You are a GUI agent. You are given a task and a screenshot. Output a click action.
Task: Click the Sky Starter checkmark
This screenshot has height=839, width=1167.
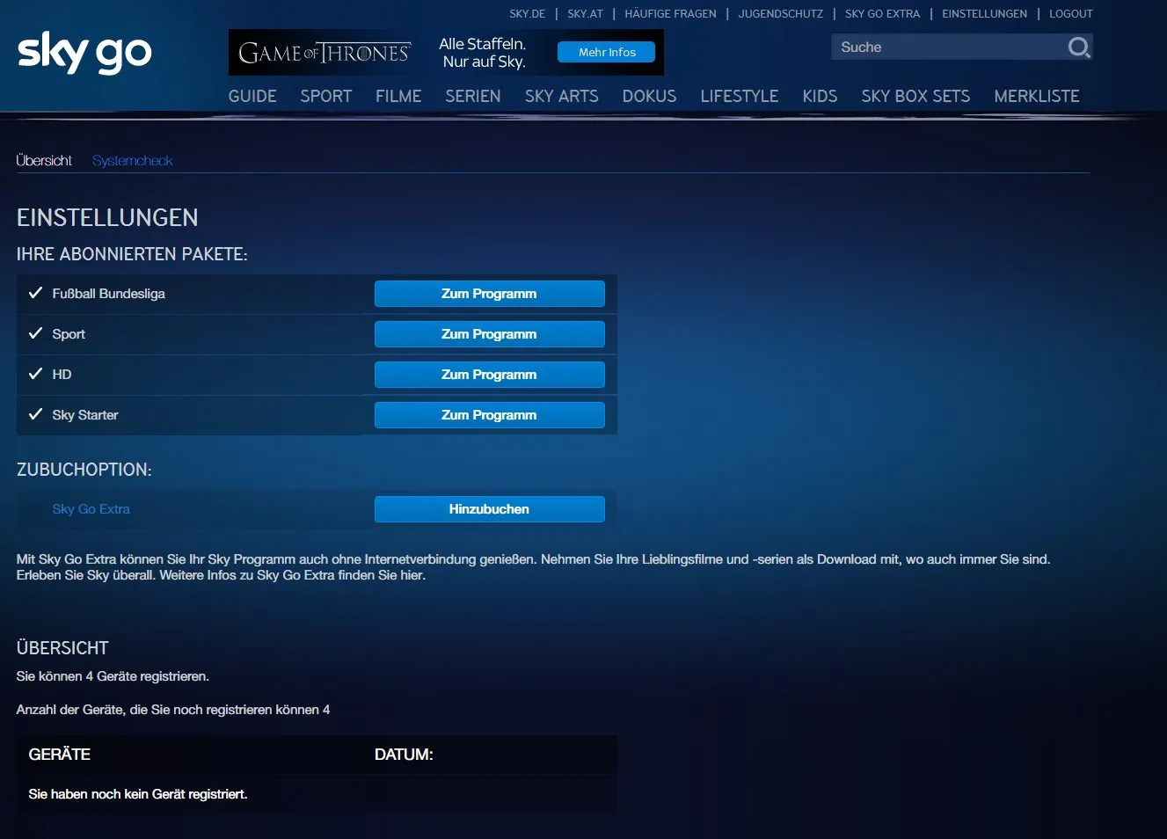tap(35, 414)
